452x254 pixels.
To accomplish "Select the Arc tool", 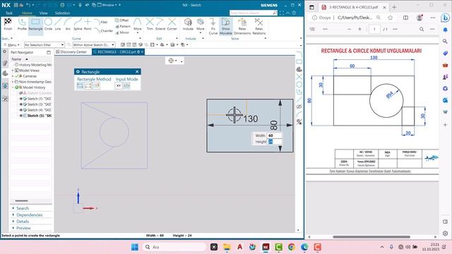I will pyautogui.click(x=68, y=24).
